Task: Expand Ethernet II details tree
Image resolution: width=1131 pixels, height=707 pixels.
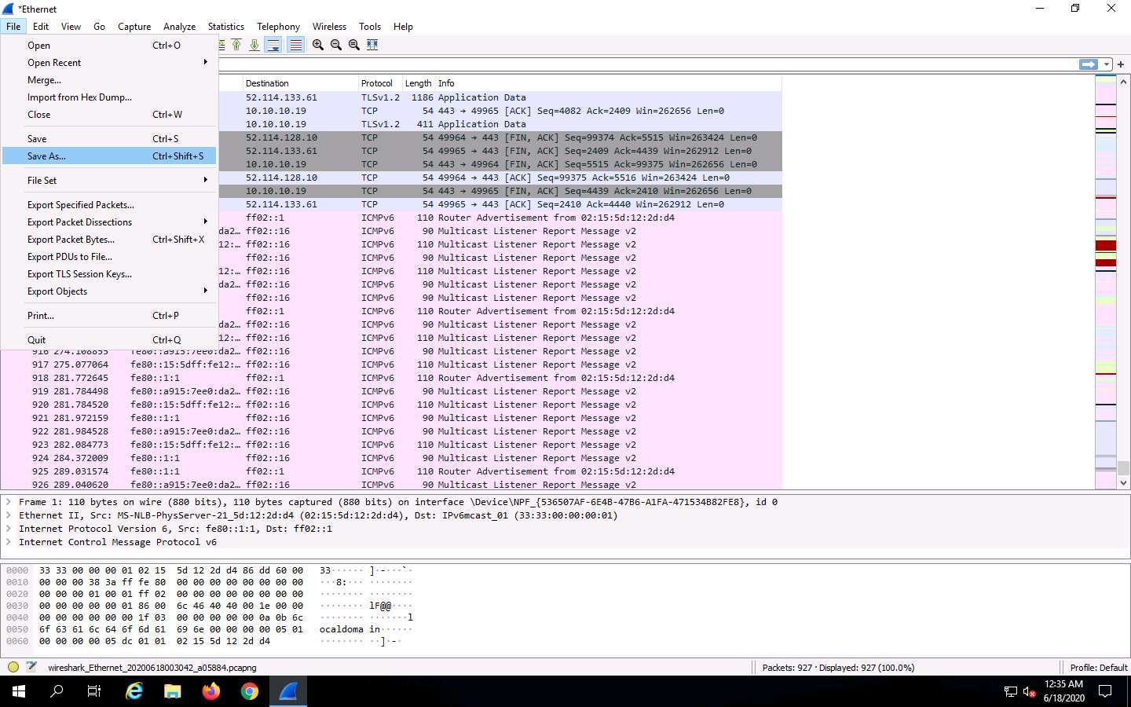Action: tap(9, 515)
